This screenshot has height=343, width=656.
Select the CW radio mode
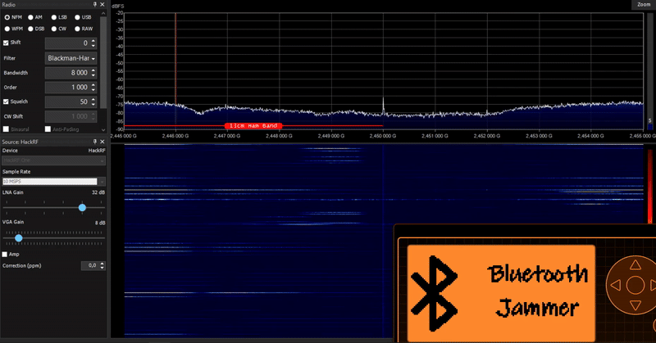[x=54, y=29]
